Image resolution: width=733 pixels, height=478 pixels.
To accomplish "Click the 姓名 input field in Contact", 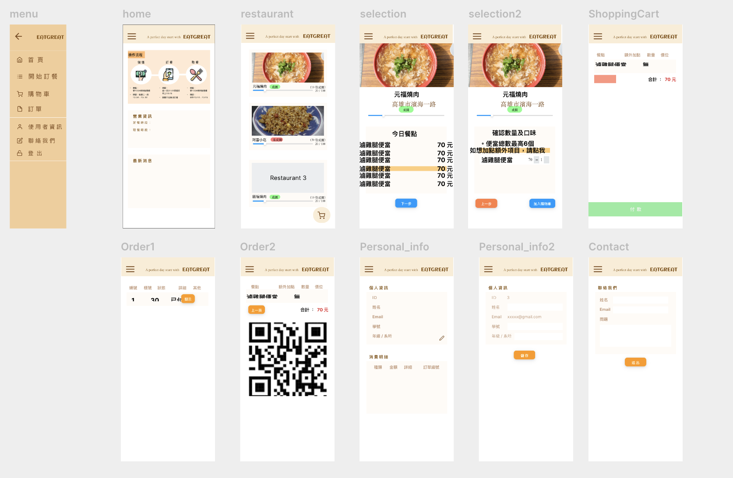I will click(x=641, y=300).
